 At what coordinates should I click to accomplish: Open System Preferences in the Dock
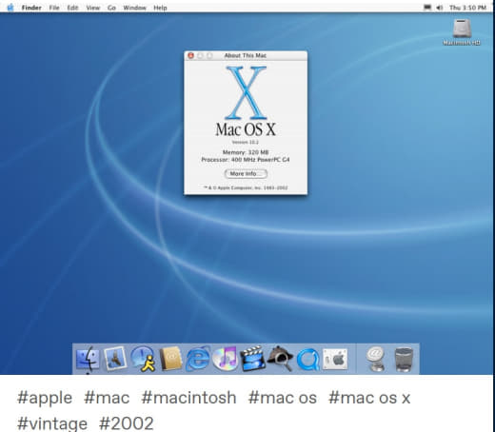pos(335,360)
